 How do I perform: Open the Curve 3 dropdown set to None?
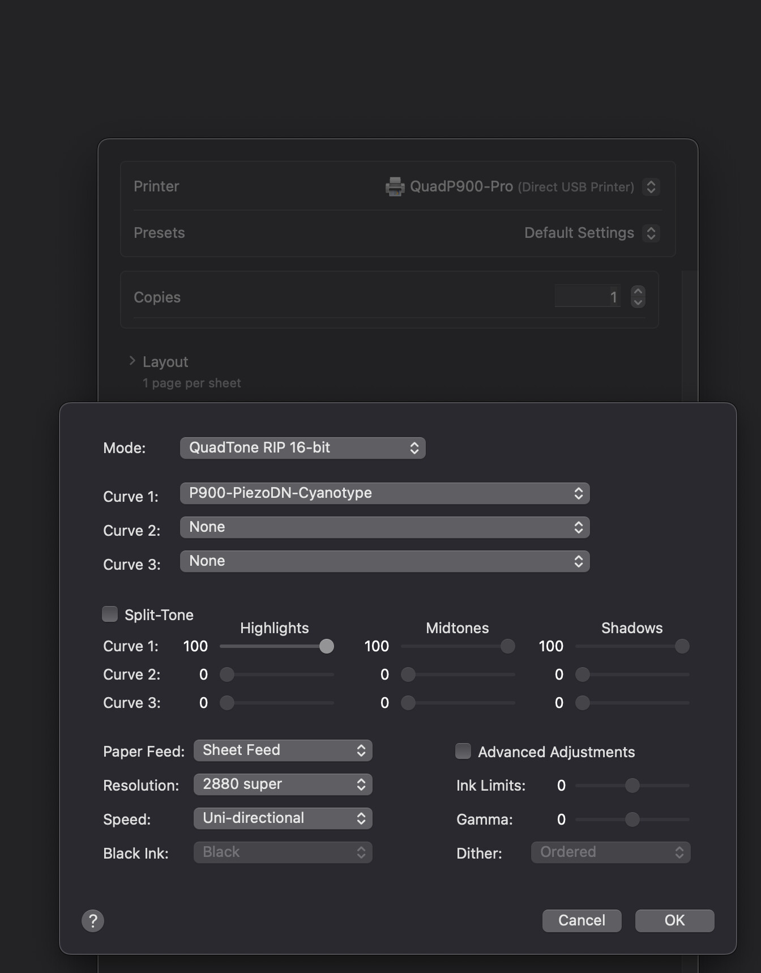[384, 561]
